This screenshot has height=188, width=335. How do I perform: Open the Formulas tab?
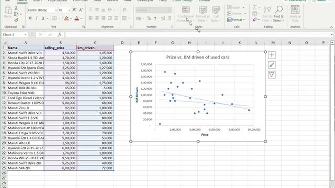click(80, 1)
